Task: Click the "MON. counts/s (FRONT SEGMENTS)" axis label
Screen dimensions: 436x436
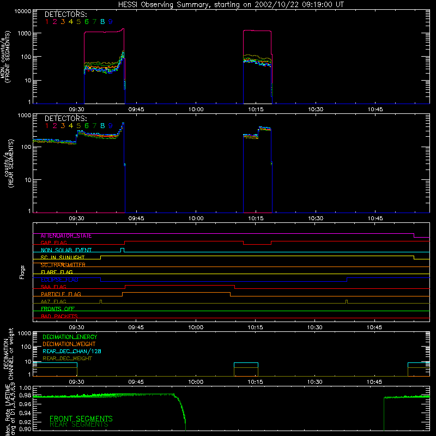Action: point(5,57)
